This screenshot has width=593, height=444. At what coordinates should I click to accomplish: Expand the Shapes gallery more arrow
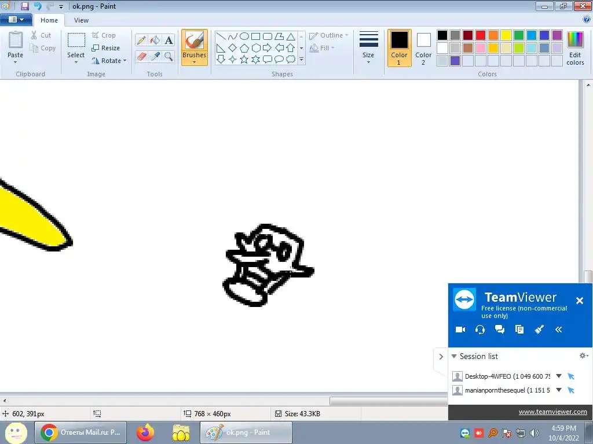(x=301, y=60)
